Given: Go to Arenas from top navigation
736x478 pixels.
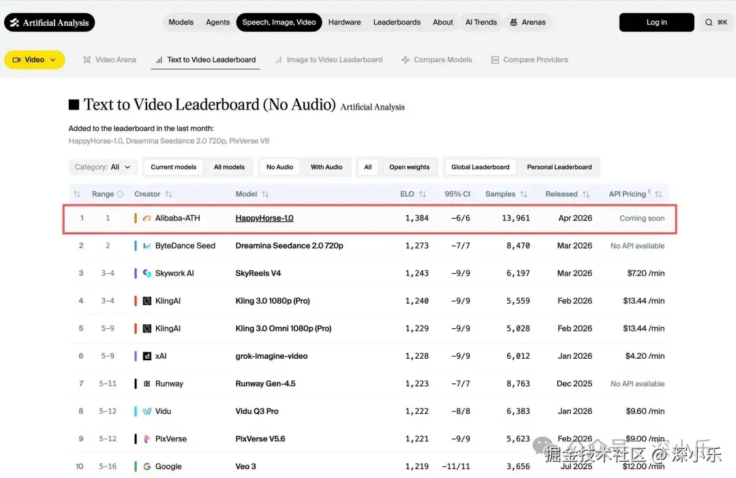Looking at the screenshot, I should [x=527, y=22].
